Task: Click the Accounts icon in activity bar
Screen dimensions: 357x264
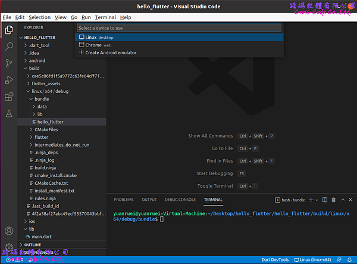Action: pyautogui.click(x=9, y=231)
